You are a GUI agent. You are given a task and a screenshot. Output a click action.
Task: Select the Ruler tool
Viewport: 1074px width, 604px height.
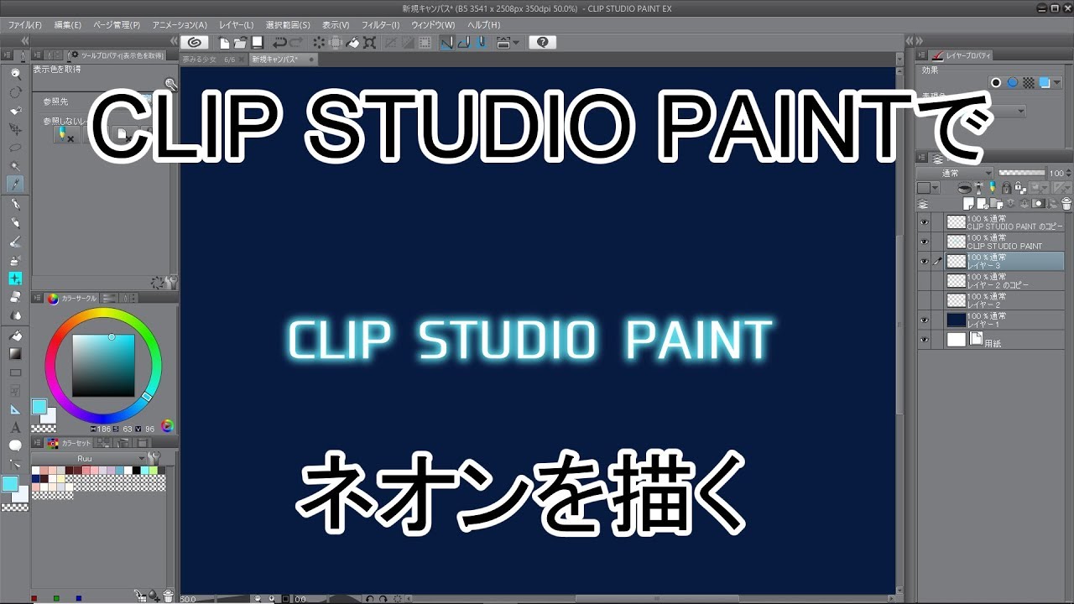[15, 409]
